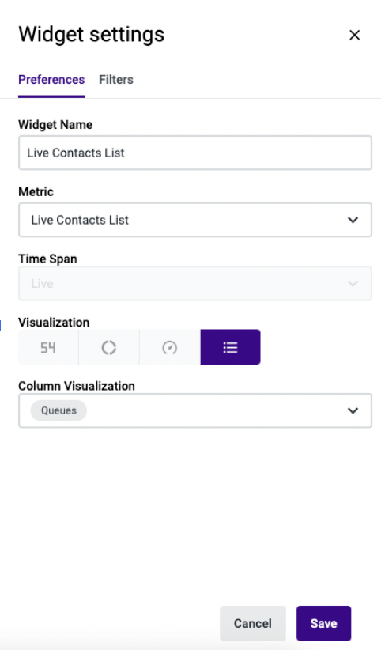Select the numeric counter visualization
This screenshot has width=381, height=650.
[48, 347]
